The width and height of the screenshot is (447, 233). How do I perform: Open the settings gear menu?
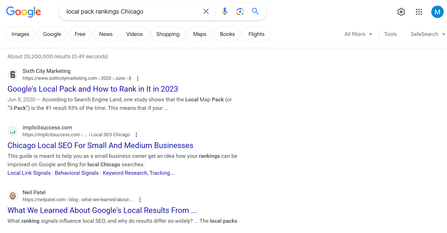tap(401, 12)
